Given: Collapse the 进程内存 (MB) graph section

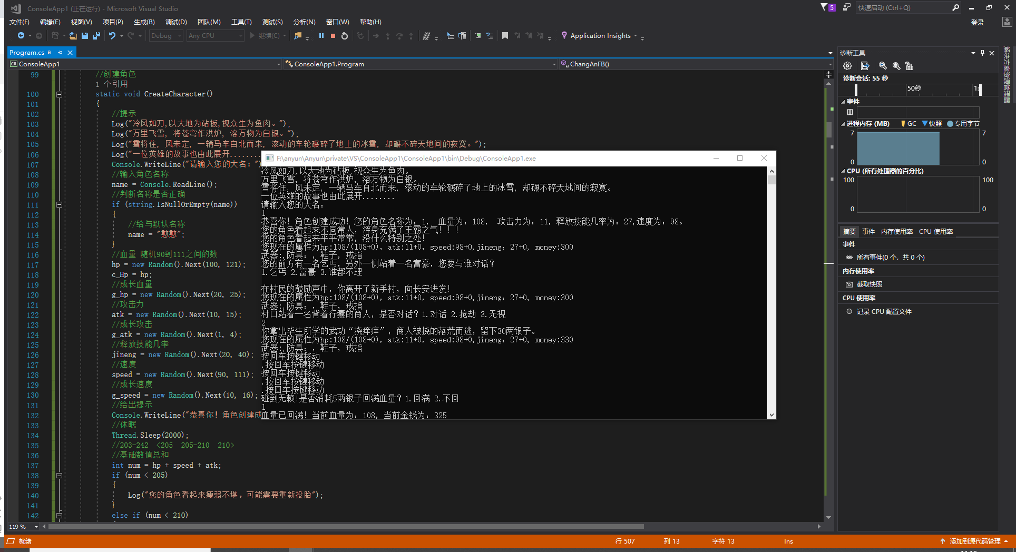Looking at the screenshot, I should pyautogui.click(x=843, y=124).
